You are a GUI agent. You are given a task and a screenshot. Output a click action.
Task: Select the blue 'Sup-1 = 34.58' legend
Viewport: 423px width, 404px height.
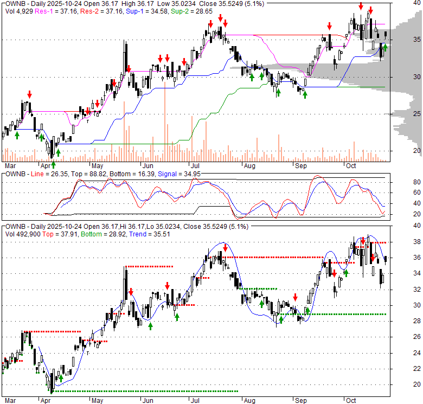point(147,11)
